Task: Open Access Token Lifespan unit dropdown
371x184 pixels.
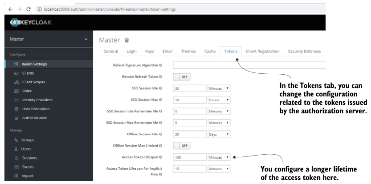Action: [219, 157]
